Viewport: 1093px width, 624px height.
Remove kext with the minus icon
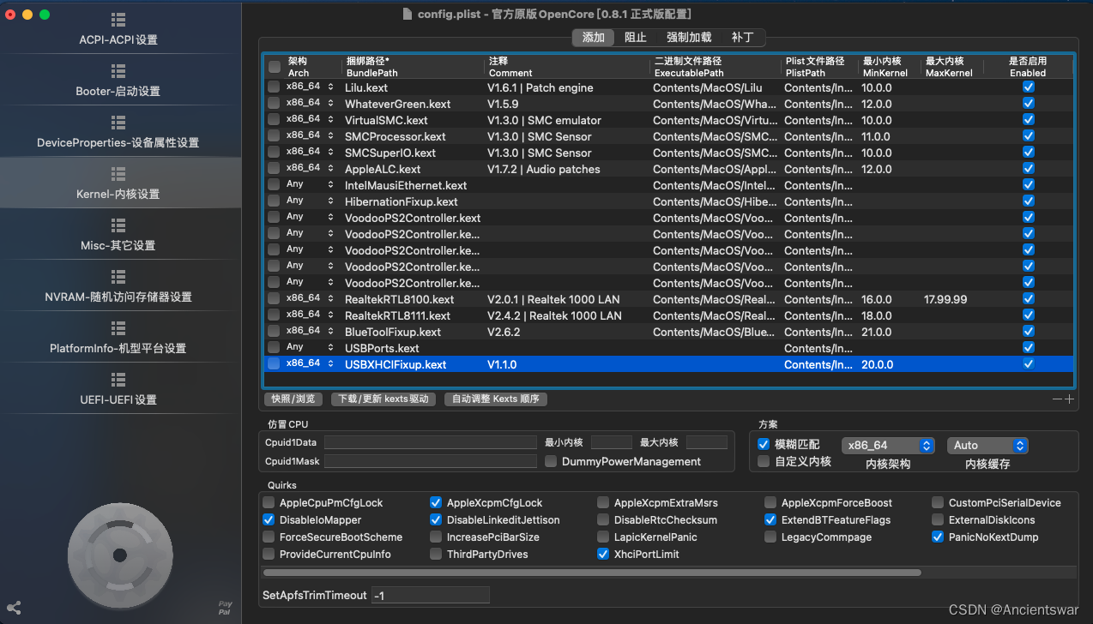click(x=1058, y=399)
